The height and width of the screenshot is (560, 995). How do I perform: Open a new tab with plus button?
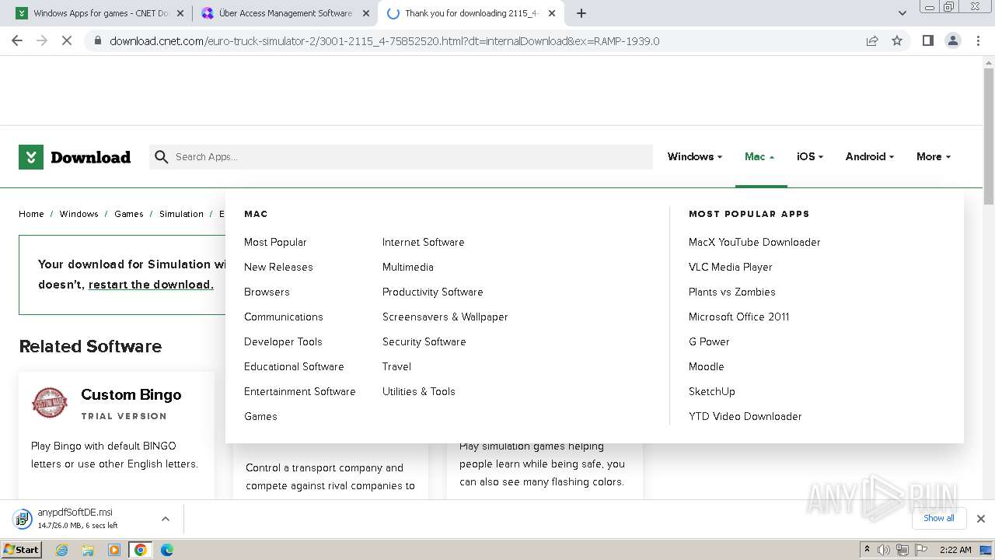click(581, 13)
